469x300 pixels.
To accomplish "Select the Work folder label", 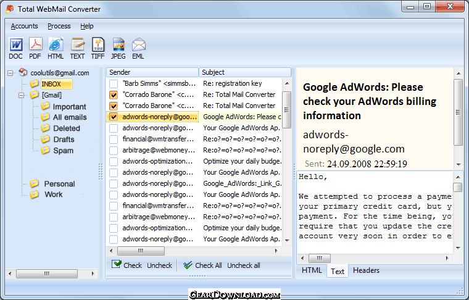I will click(54, 194).
